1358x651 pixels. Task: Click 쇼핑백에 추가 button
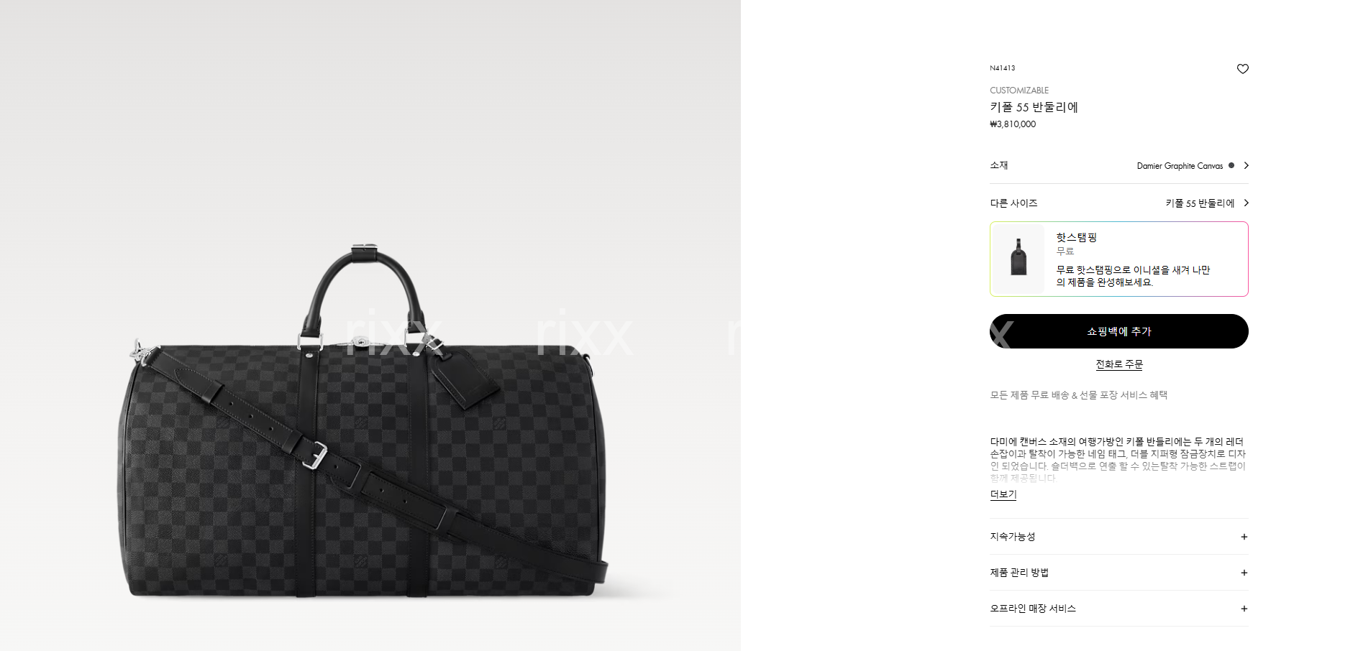tap(1118, 331)
